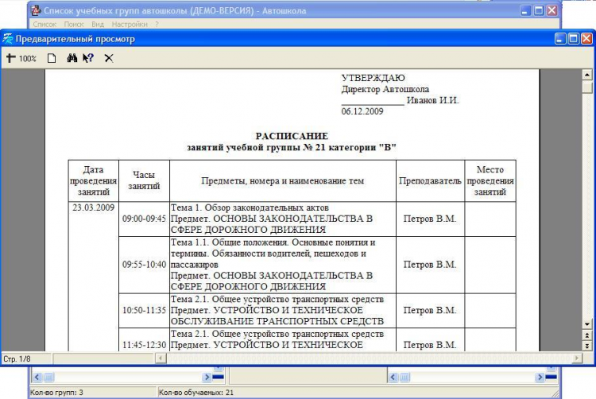The height and width of the screenshot is (399, 596).
Task: Click Петров В.М. in the 09:55-10:40 row
Action: pyautogui.click(x=430, y=265)
